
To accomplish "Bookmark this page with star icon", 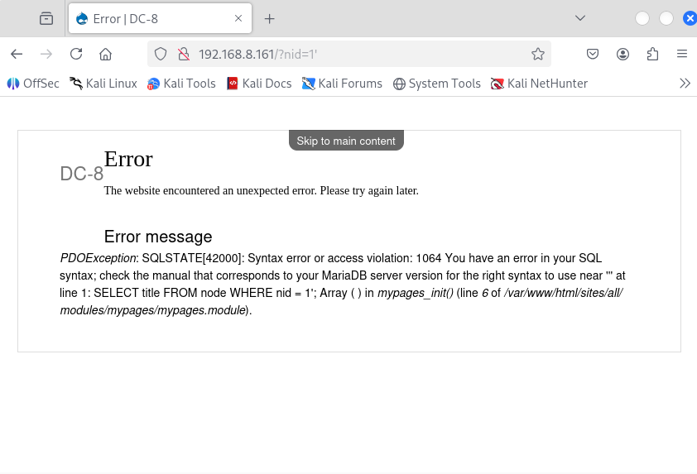I will [x=537, y=54].
